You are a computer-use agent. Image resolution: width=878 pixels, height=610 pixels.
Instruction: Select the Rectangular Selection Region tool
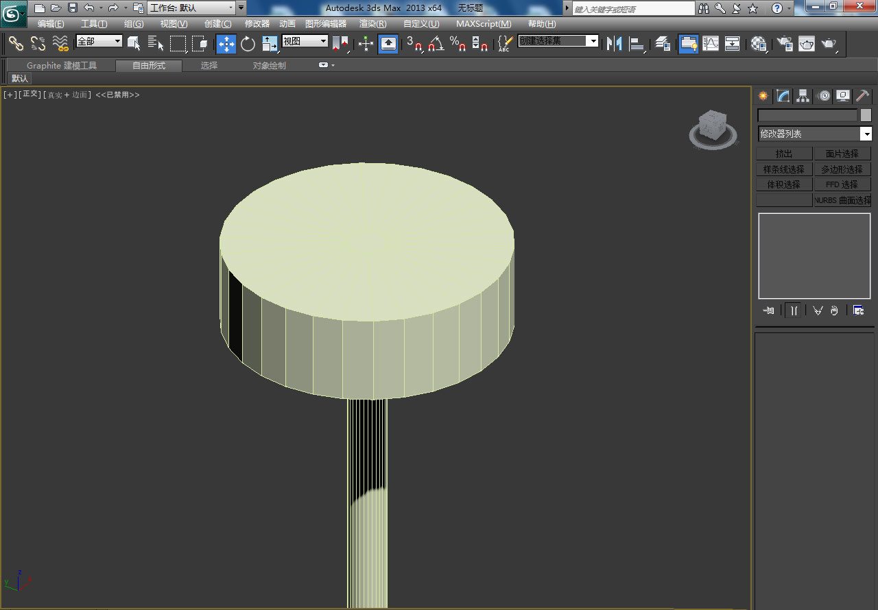178,44
